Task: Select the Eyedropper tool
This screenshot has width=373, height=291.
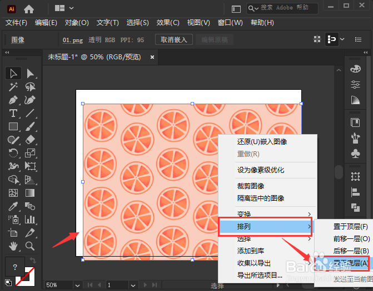Action: pos(13,206)
